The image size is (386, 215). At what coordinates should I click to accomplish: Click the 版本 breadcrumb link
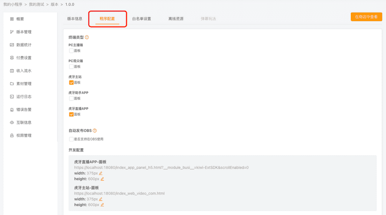point(55,4)
